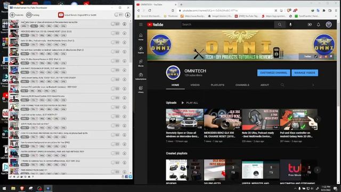The height and width of the screenshot is (192, 341).
Task: Open the browser extensions puzzle icon
Action: pyautogui.click(x=324, y=11)
